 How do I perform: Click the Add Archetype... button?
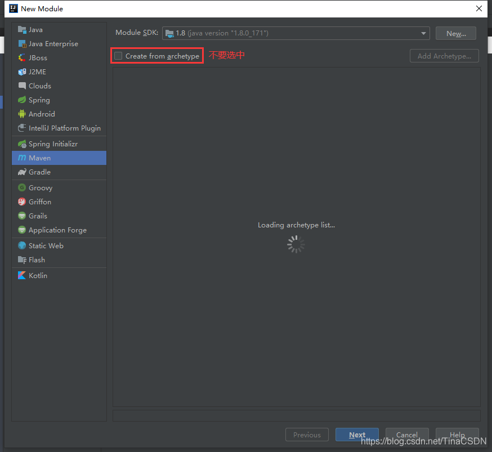444,56
